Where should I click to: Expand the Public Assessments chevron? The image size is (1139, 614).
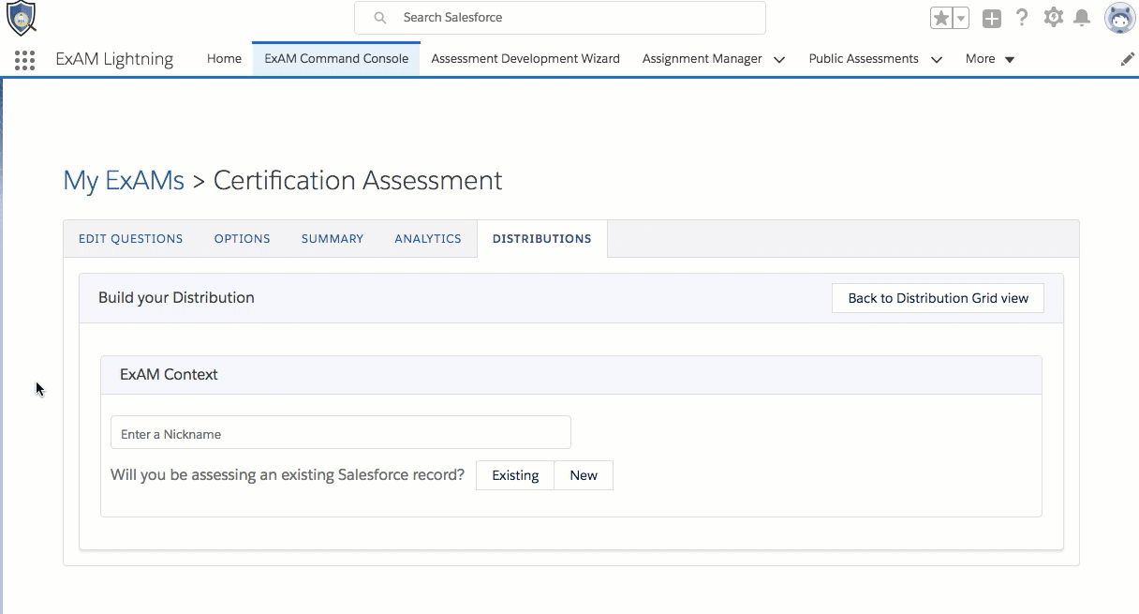(x=937, y=59)
